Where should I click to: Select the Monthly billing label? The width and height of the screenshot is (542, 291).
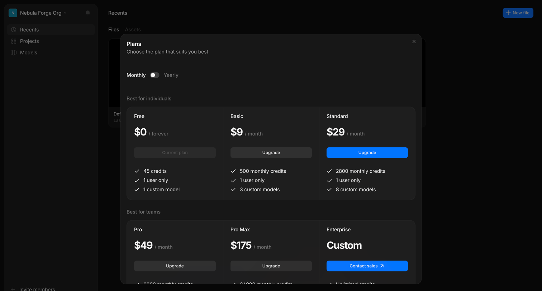pyautogui.click(x=136, y=75)
